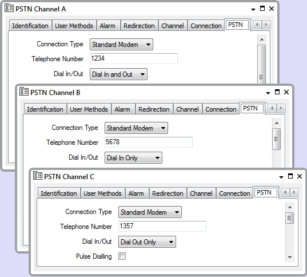Click the PSTN Channel B window title icon
The height and width of the screenshot is (277, 307).
(24, 92)
